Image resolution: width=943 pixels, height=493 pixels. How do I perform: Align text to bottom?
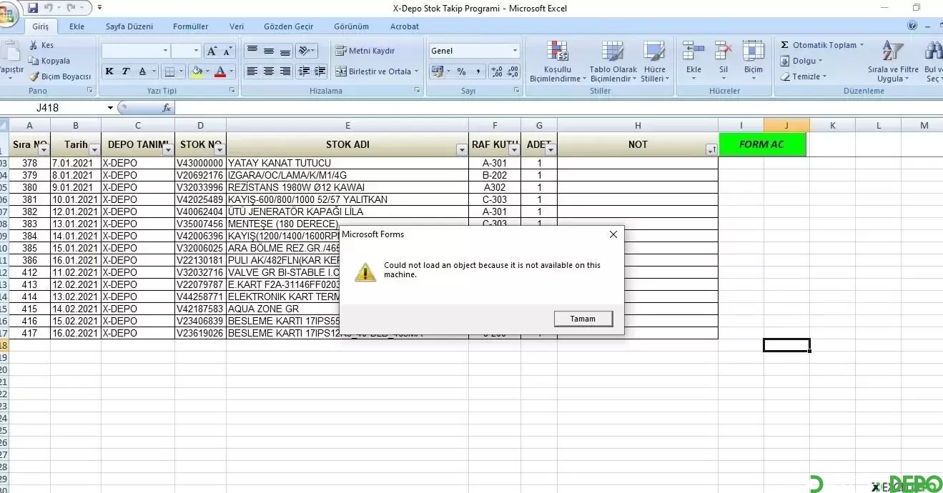click(285, 51)
